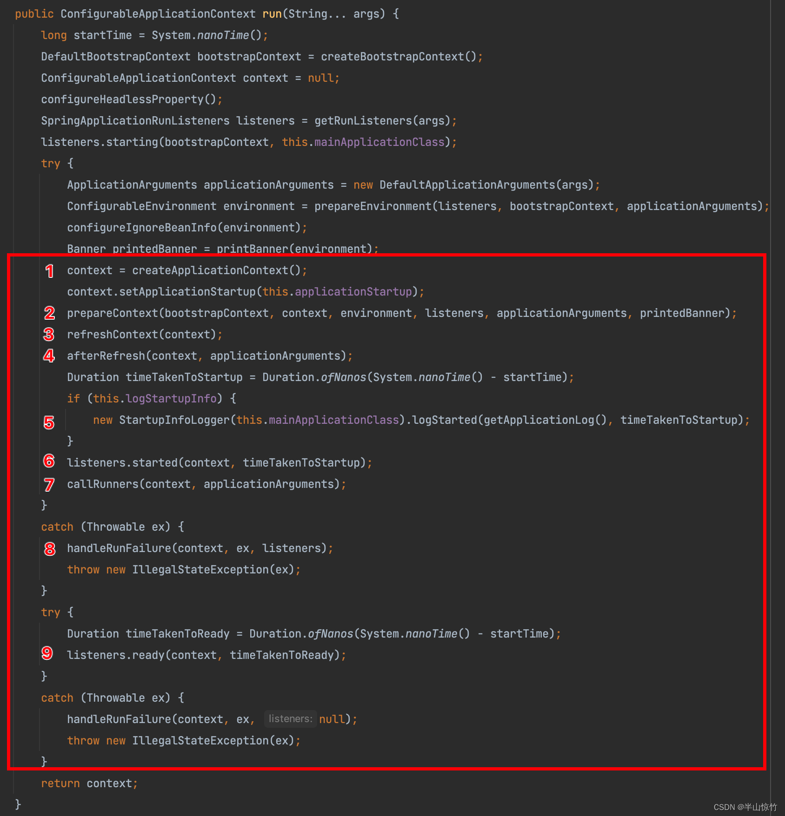The image size is (785, 816).
Task: Click the DefaultBootstrapContext type name
Action: pos(116,57)
